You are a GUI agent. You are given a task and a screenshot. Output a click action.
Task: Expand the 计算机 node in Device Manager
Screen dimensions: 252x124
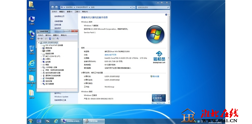click(41, 59)
